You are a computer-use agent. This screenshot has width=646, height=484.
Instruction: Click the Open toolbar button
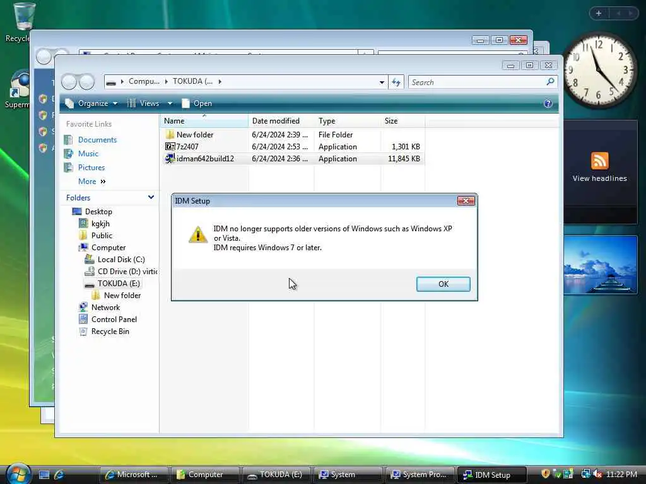coord(197,103)
